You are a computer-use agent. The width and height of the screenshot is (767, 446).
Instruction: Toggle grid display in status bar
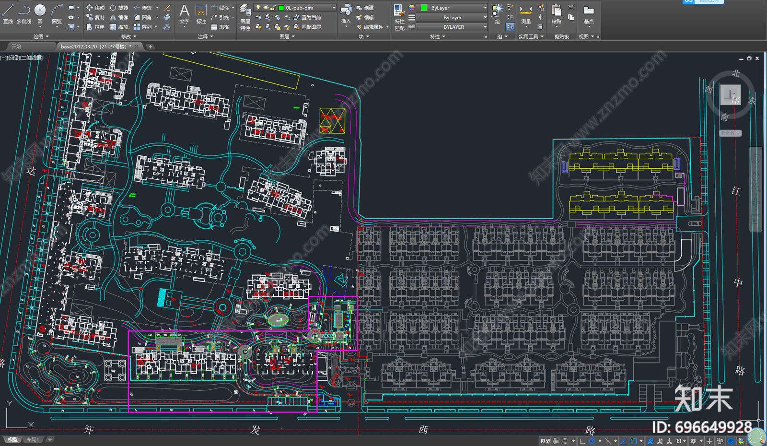(x=556, y=441)
